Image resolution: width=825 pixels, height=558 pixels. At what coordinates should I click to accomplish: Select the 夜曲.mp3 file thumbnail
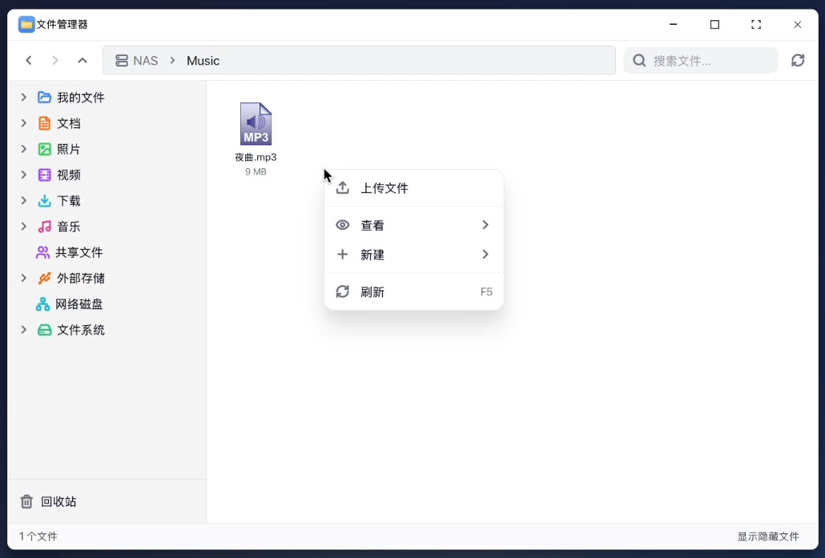[x=256, y=123]
